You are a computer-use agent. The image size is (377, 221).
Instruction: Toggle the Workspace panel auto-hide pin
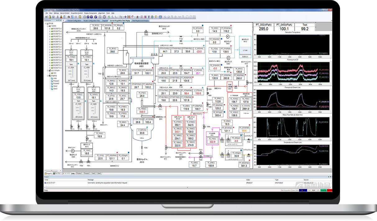(59, 20)
